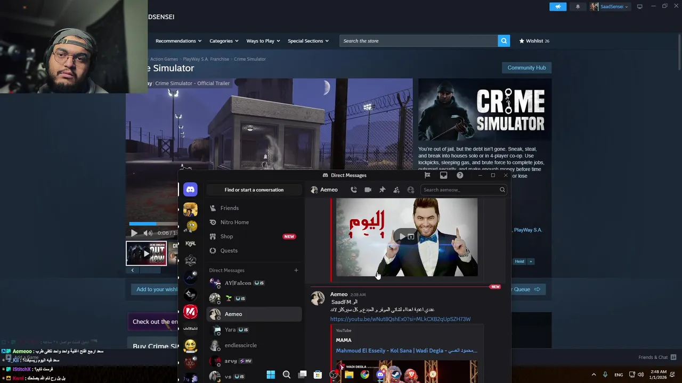Open Mahmoud El Esseily - Kol Sana video title
Screen dimensions: 682x383
[x=407, y=351]
